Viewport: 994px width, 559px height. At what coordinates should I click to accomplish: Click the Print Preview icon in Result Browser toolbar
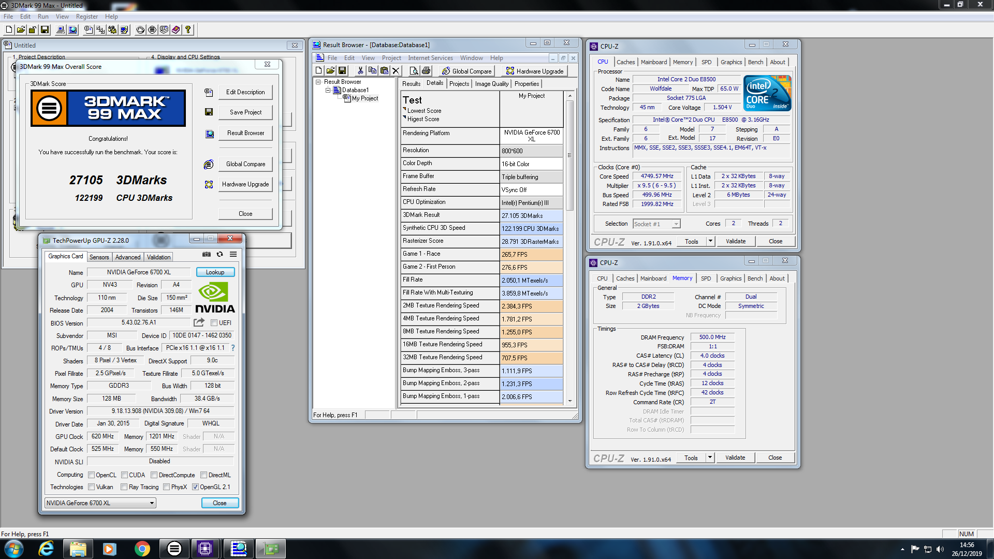point(414,70)
